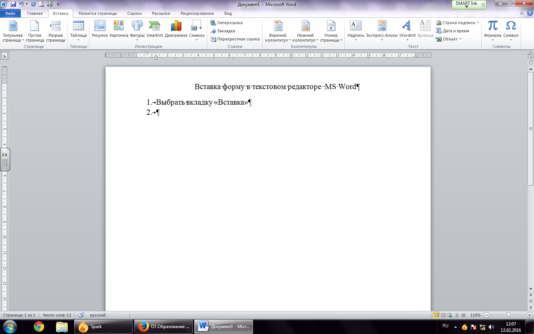The width and height of the screenshot is (534, 334).
Task: Click the Дата и время button
Action: click(452, 31)
